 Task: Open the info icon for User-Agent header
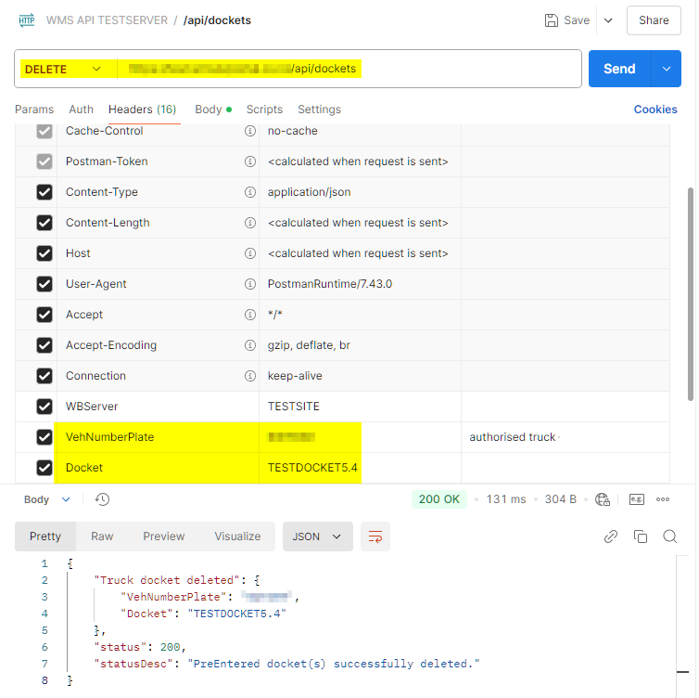[x=250, y=284]
